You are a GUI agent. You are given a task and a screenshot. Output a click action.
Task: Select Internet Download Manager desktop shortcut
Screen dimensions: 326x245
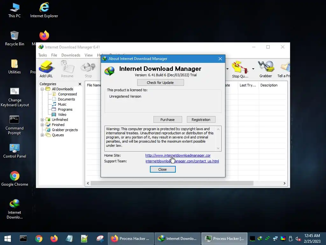point(14,209)
